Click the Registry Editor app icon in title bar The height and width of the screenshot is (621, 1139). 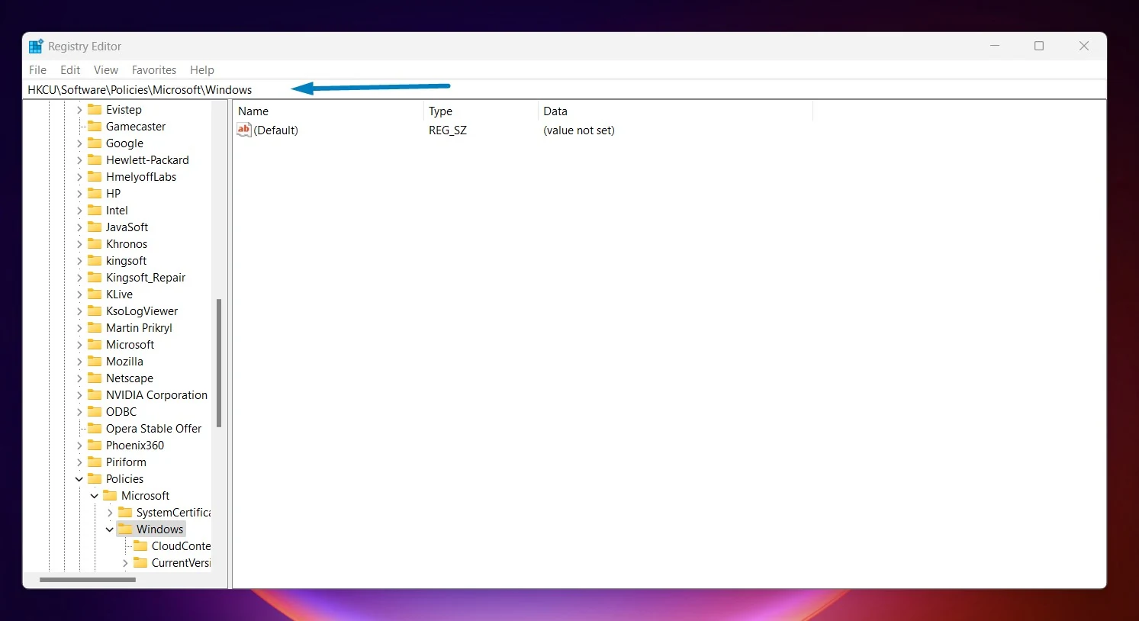tap(35, 47)
